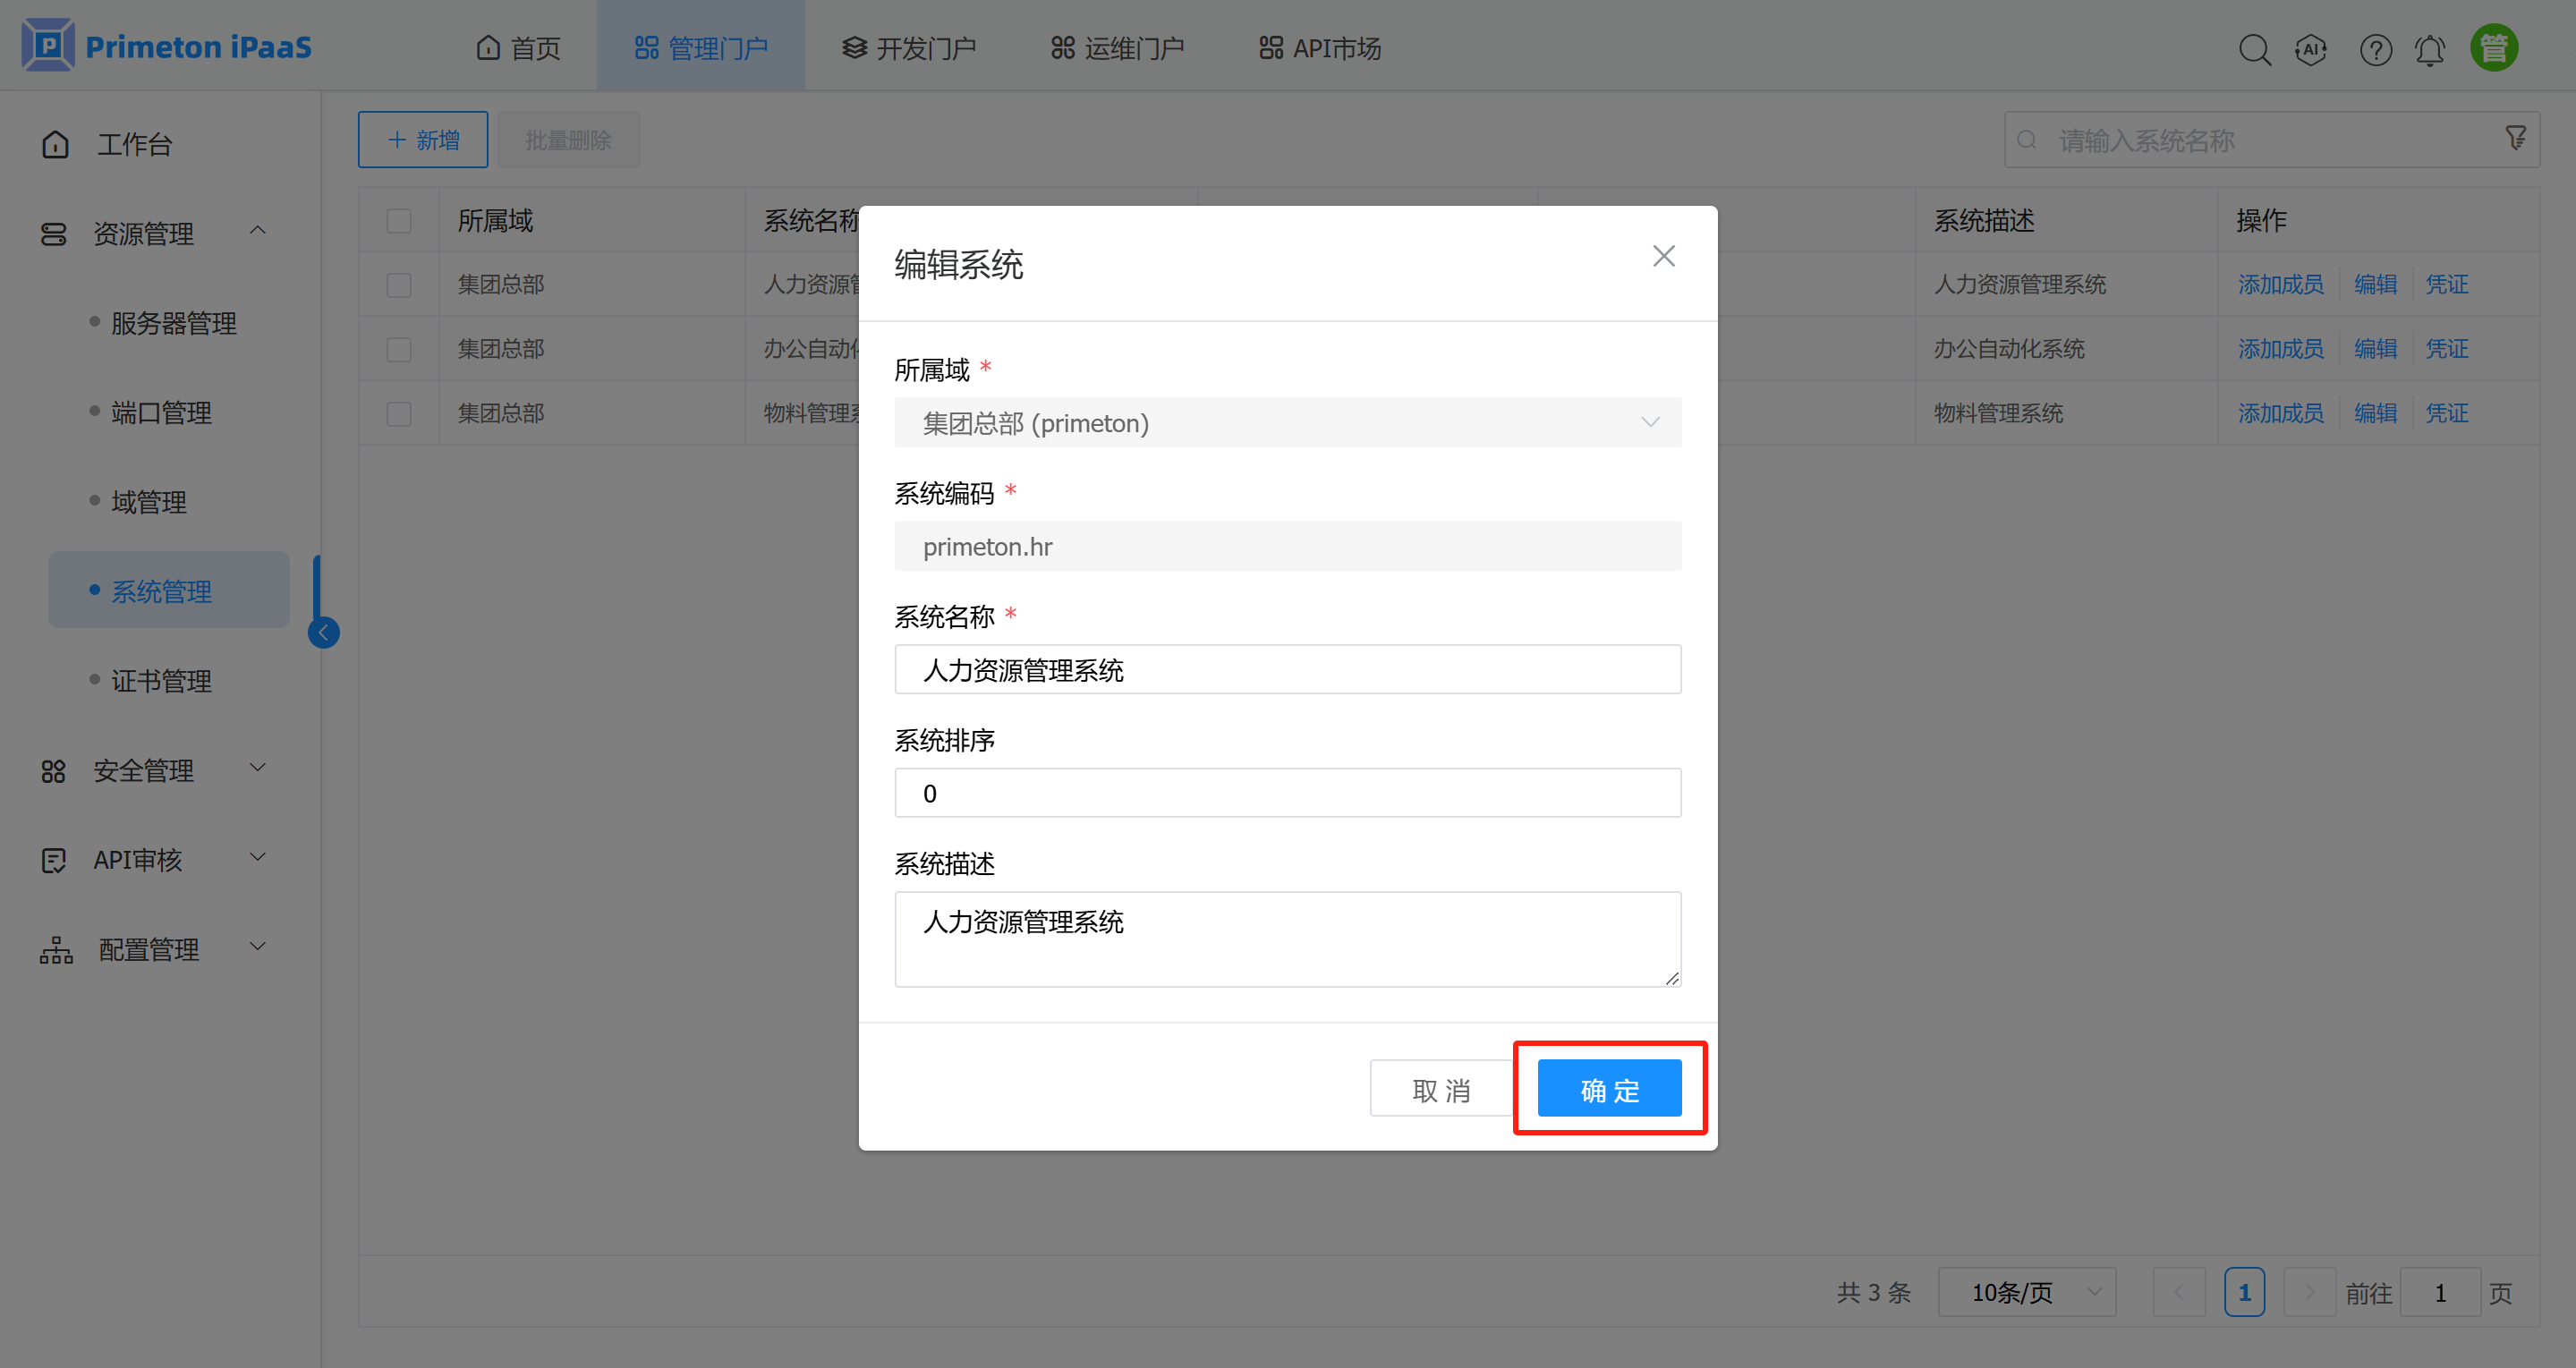The image size is (2576, 1368).
Task: Open the API市场 menu item
Action: coord(1319,47)
